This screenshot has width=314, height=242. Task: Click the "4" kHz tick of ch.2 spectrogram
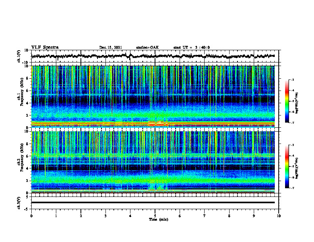[27, 168]
